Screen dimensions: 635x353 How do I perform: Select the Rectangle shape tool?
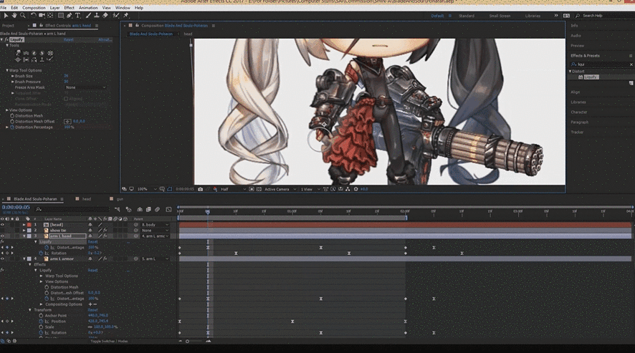[61, 15]
